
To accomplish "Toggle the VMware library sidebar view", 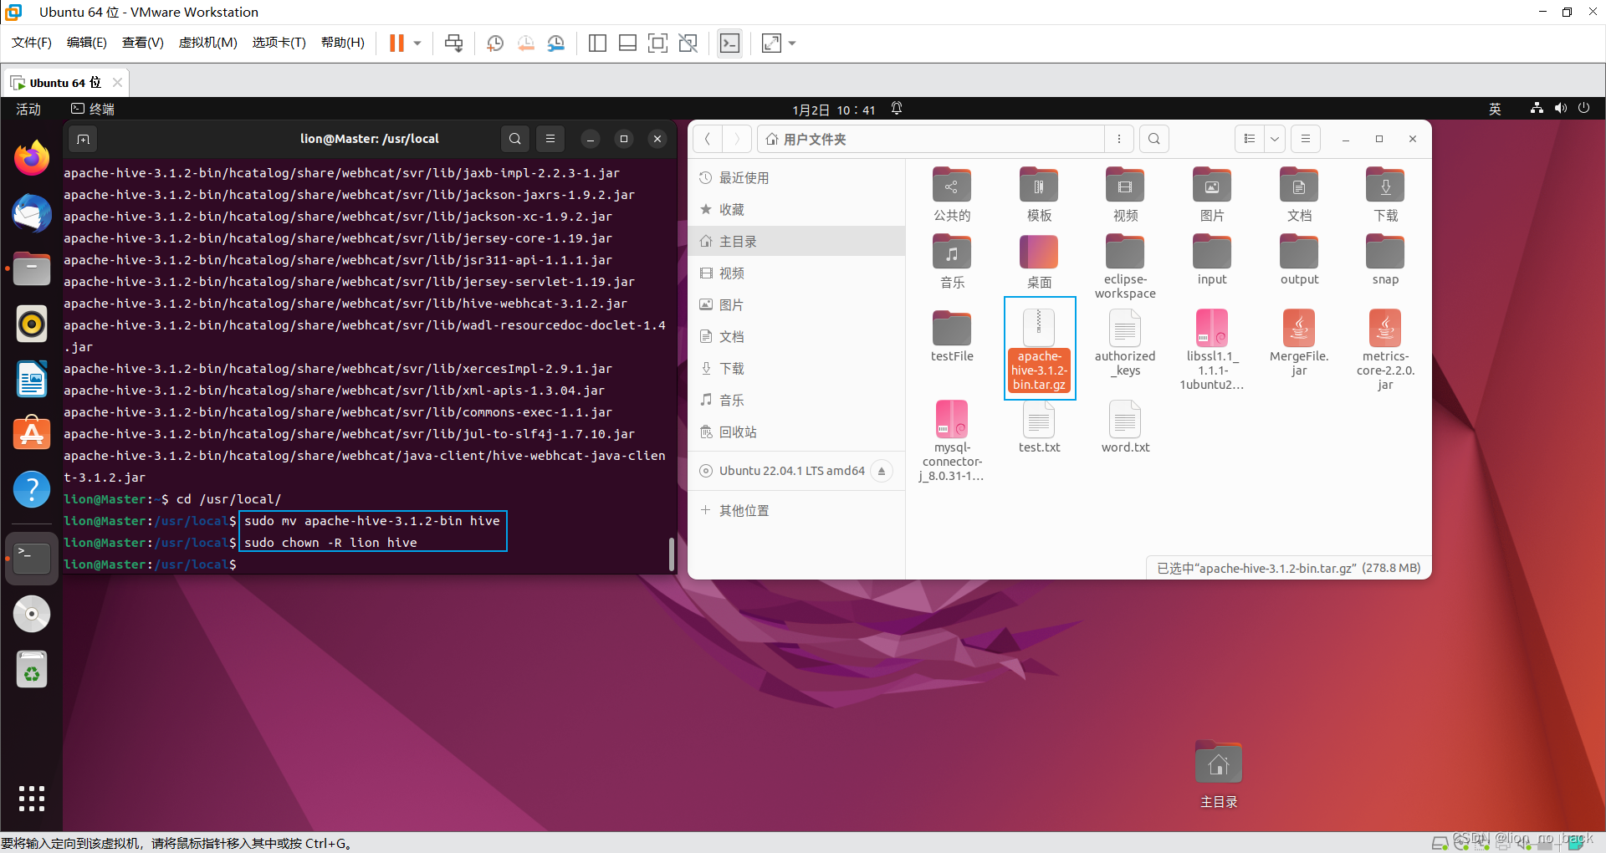I will [597, 43].
